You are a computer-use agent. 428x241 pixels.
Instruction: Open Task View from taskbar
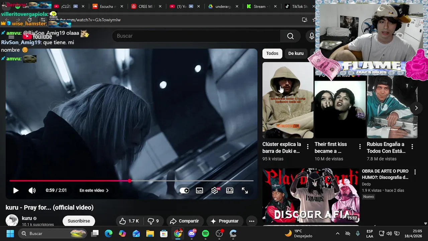click(95, 233)
